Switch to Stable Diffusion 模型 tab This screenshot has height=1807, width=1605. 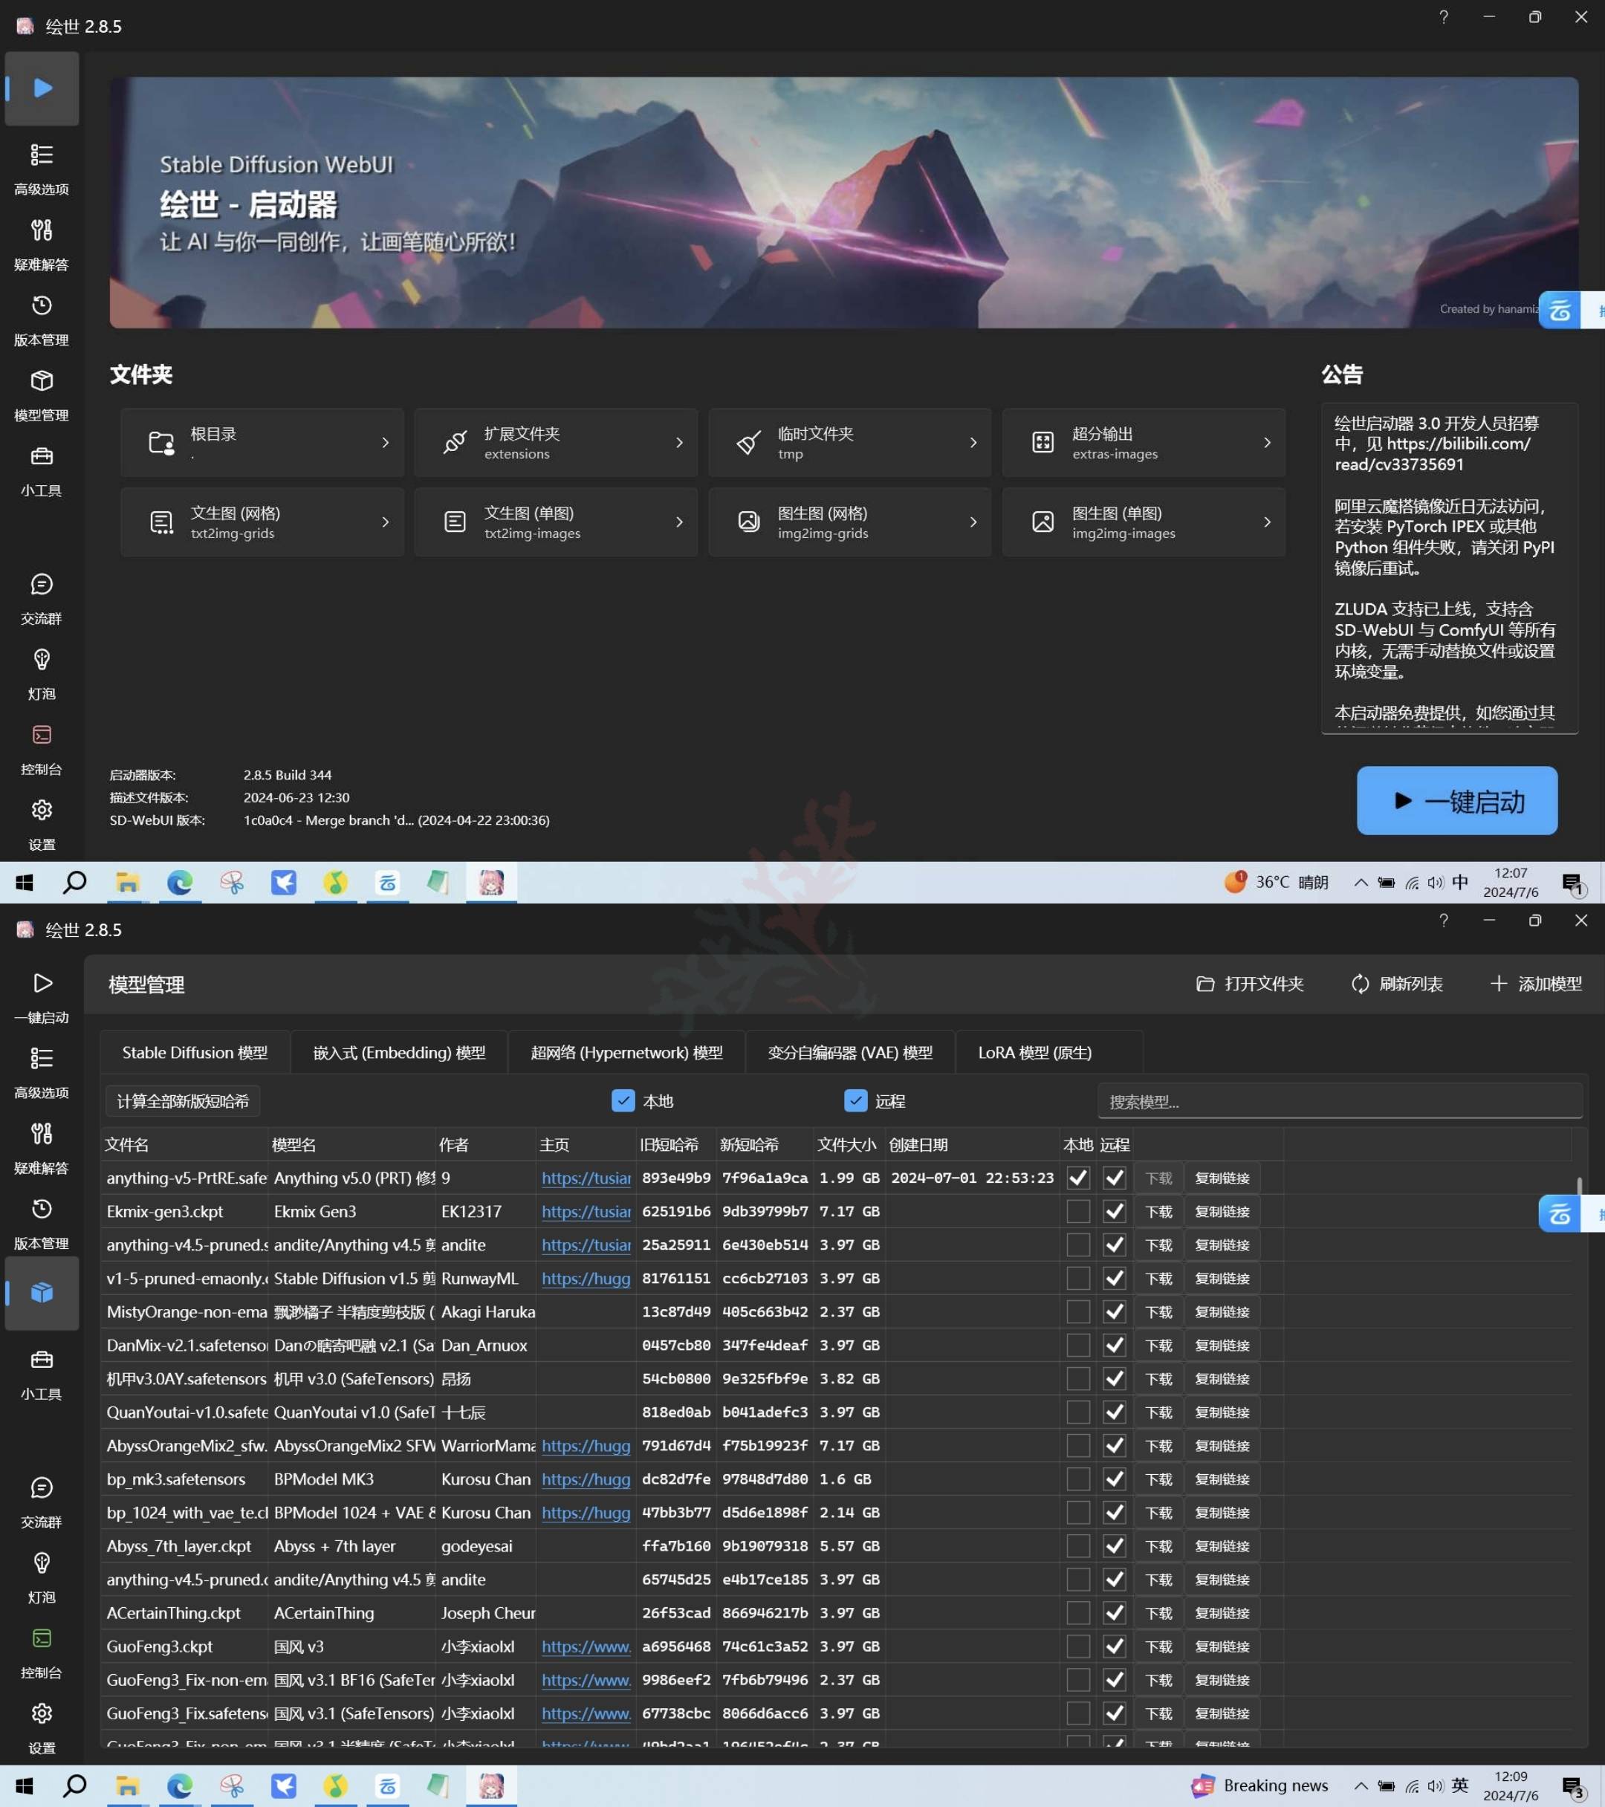coord(195,1052)
